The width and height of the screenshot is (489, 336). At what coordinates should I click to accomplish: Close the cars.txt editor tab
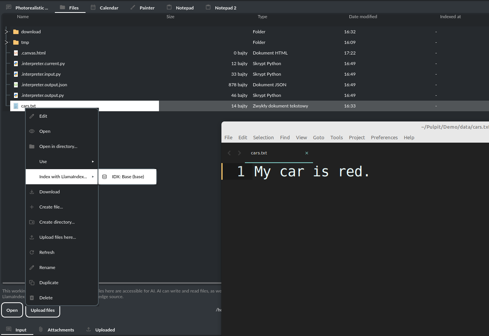click(307, 153)
